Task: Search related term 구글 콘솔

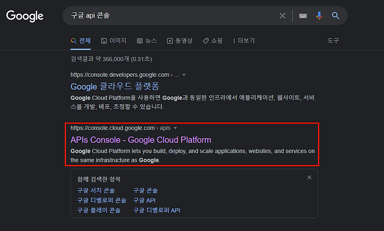Action: 145,191
